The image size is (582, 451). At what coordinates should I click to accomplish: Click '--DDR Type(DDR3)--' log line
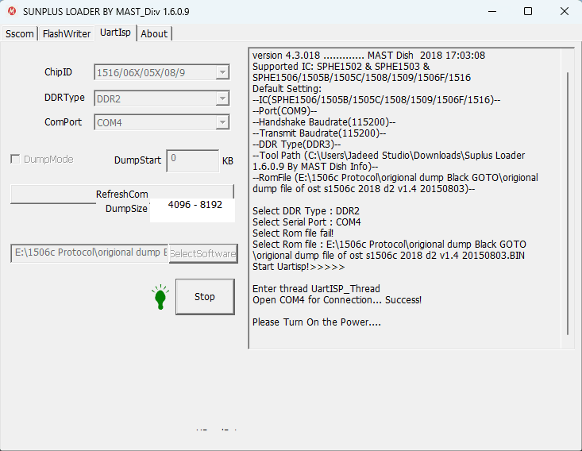[297, 144]
